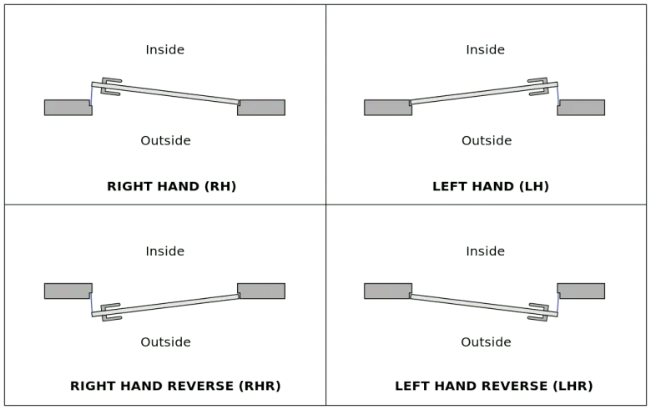Click the door panel in RHR diagram
This screenshot has height=410, width=651.
[x=165, y=306]
